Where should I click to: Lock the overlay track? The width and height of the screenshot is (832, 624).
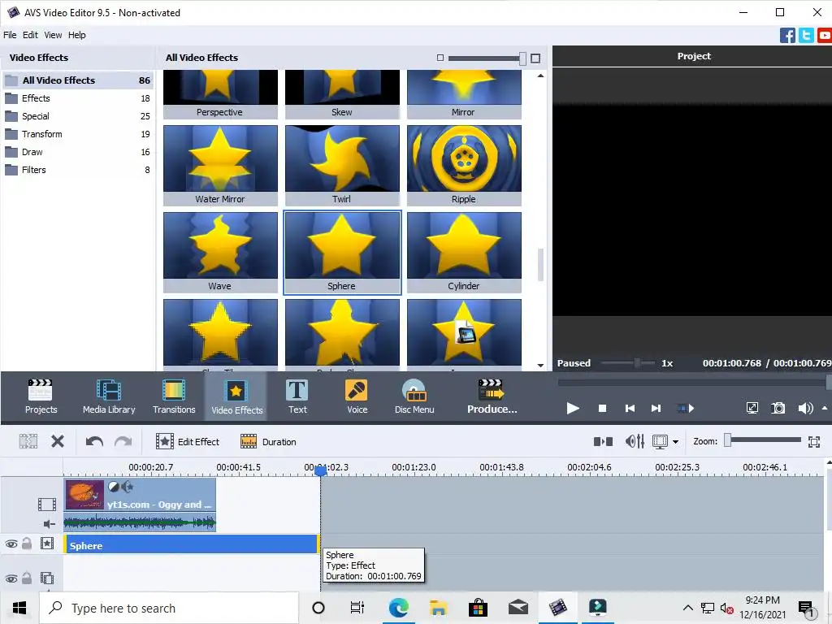(x=27, y=578)
